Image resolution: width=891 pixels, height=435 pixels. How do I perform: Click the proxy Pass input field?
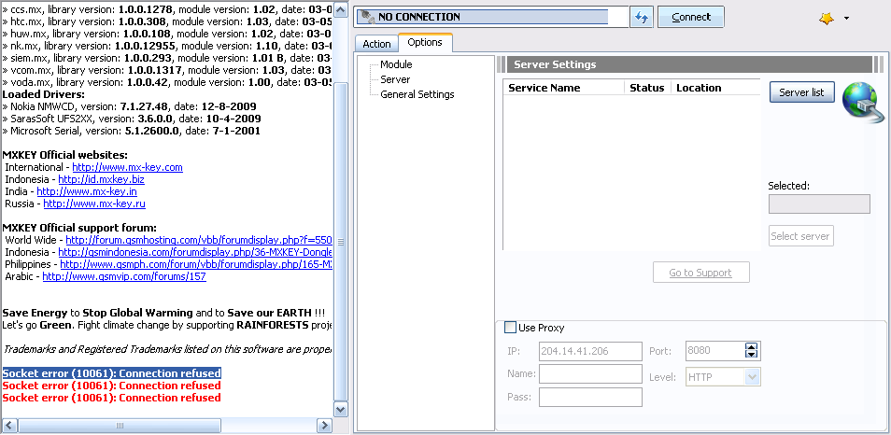[x=590, y=397]
